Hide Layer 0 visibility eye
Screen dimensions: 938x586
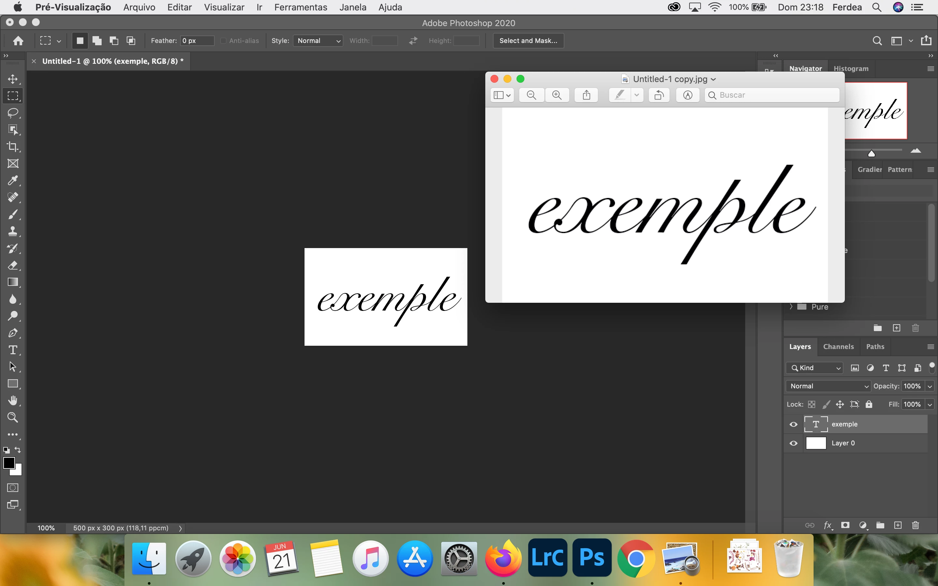pos(793,443)
